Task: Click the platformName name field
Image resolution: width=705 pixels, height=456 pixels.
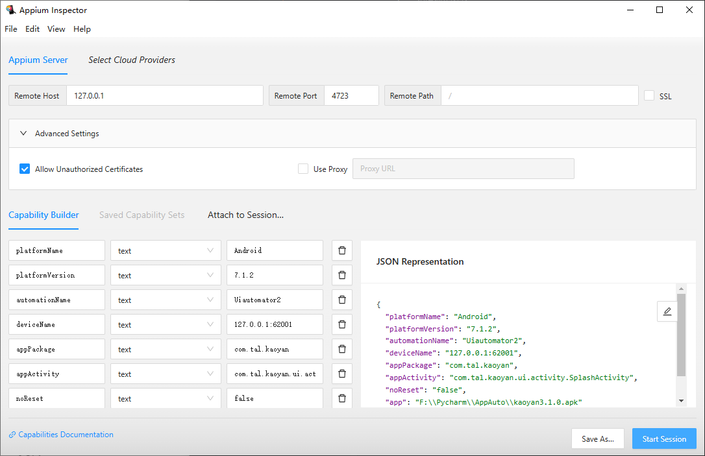Action: point(56,250)
